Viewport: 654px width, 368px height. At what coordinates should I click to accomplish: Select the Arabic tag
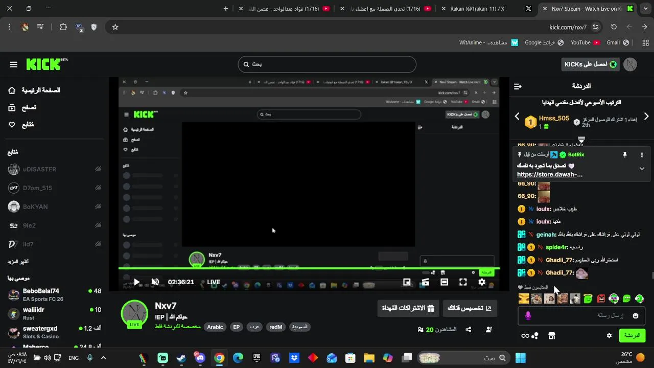point(215,327)
